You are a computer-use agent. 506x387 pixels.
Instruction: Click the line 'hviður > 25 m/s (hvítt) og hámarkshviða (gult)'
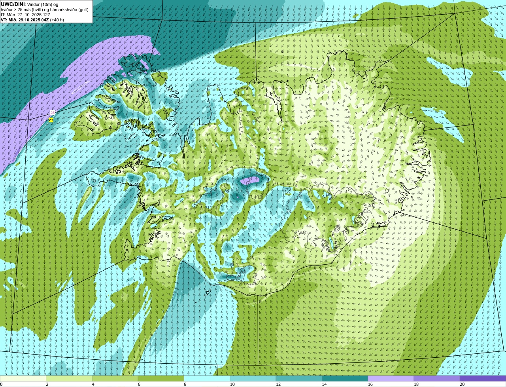[x=45, y=9]
